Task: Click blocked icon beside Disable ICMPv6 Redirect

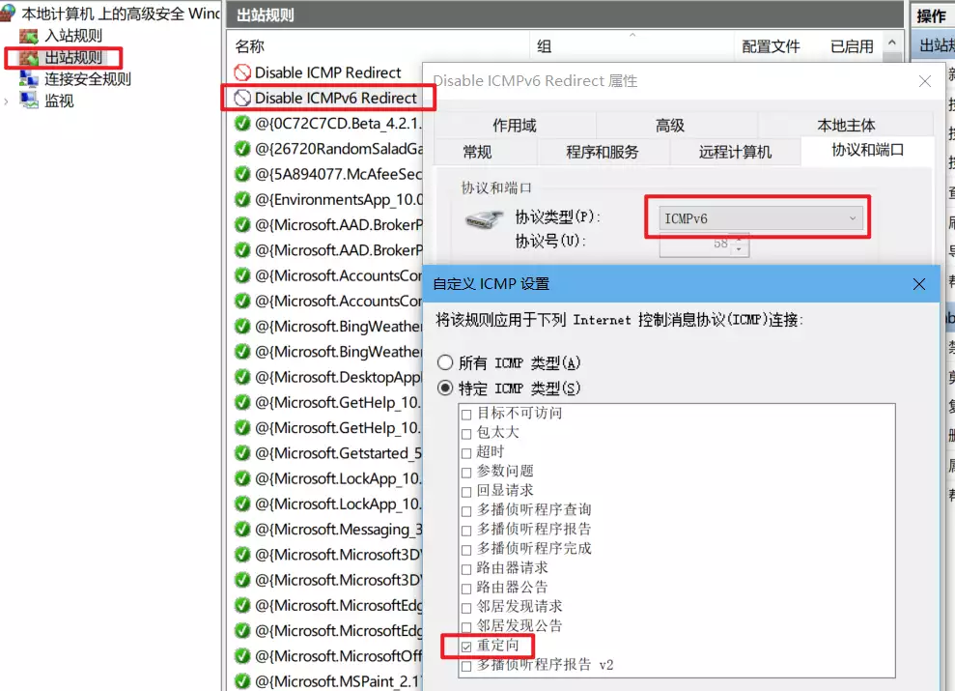Action: tap(242, 98)
